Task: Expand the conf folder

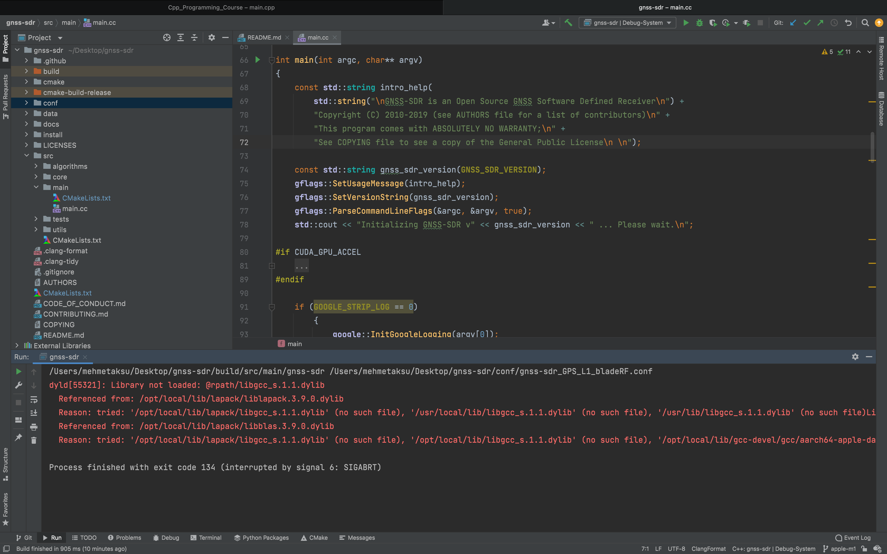Action: 26,103
